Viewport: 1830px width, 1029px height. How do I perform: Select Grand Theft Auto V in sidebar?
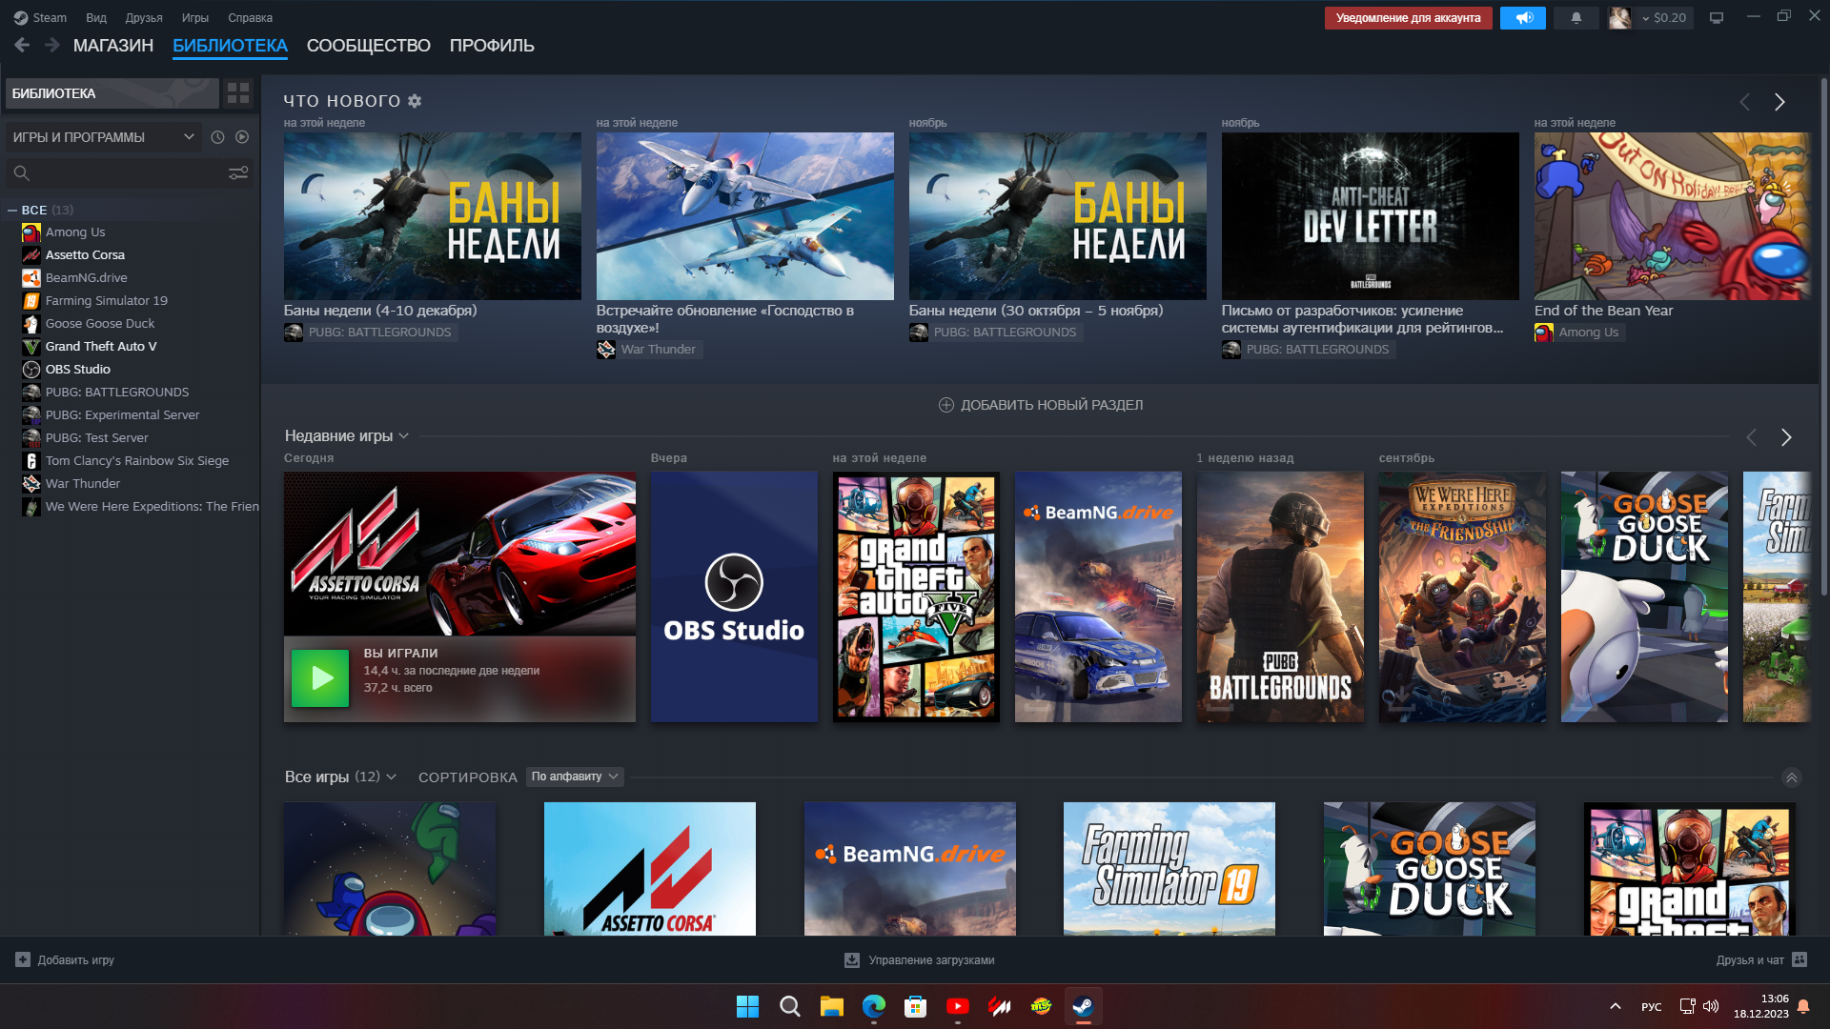[100, 347]
